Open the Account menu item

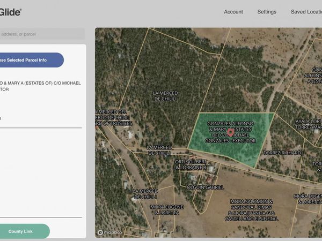click(233, 12)
